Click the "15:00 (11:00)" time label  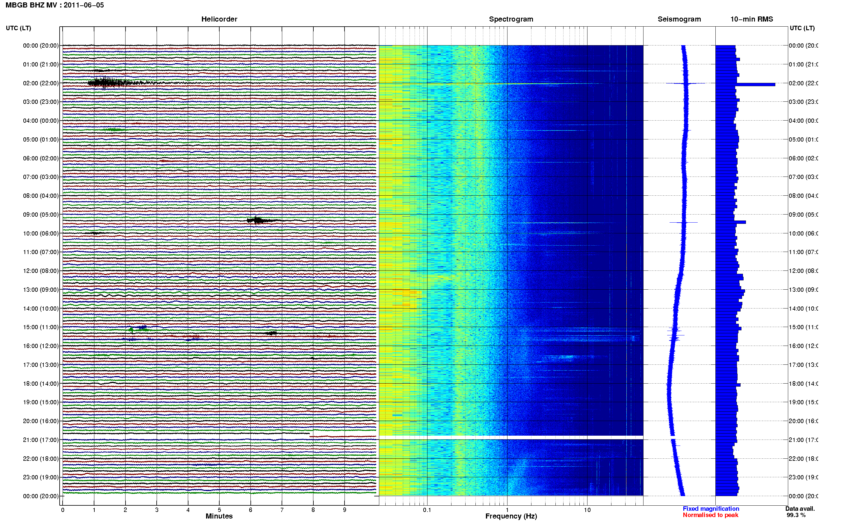41,327
